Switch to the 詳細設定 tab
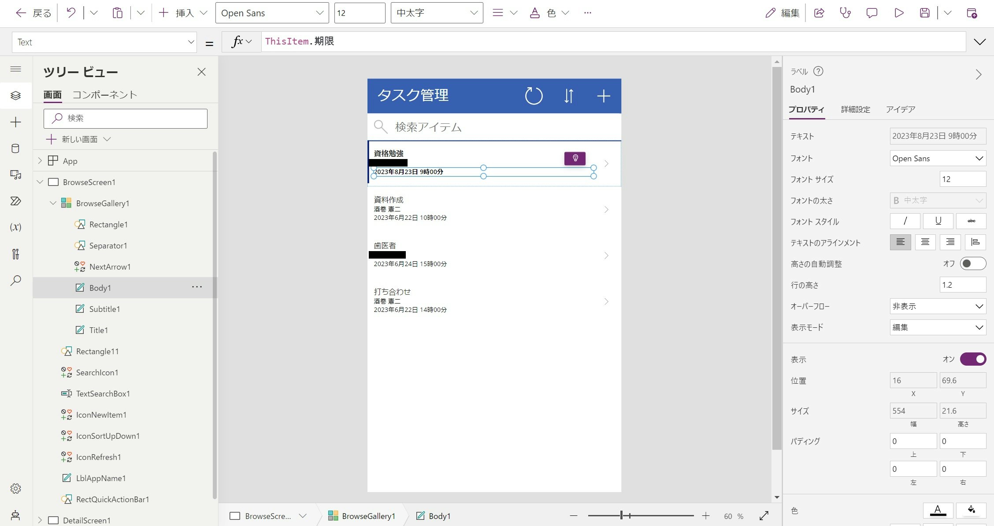 click(855, 109)
